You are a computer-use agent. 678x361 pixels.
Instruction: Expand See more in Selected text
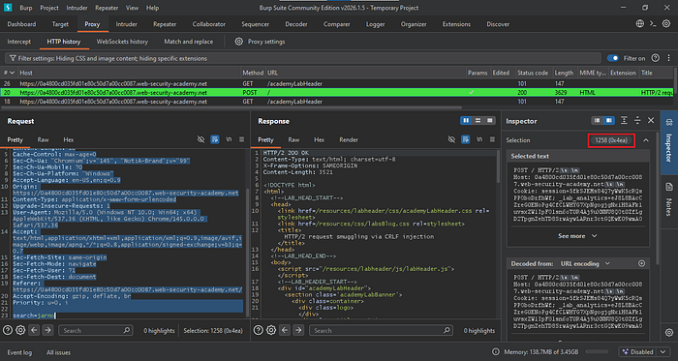click(577, 236)
